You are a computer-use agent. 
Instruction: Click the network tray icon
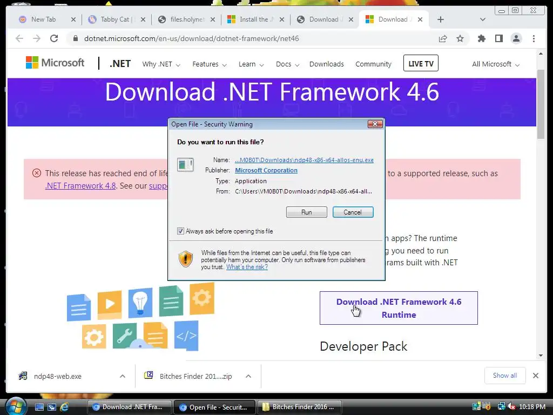tap(501, 407)
